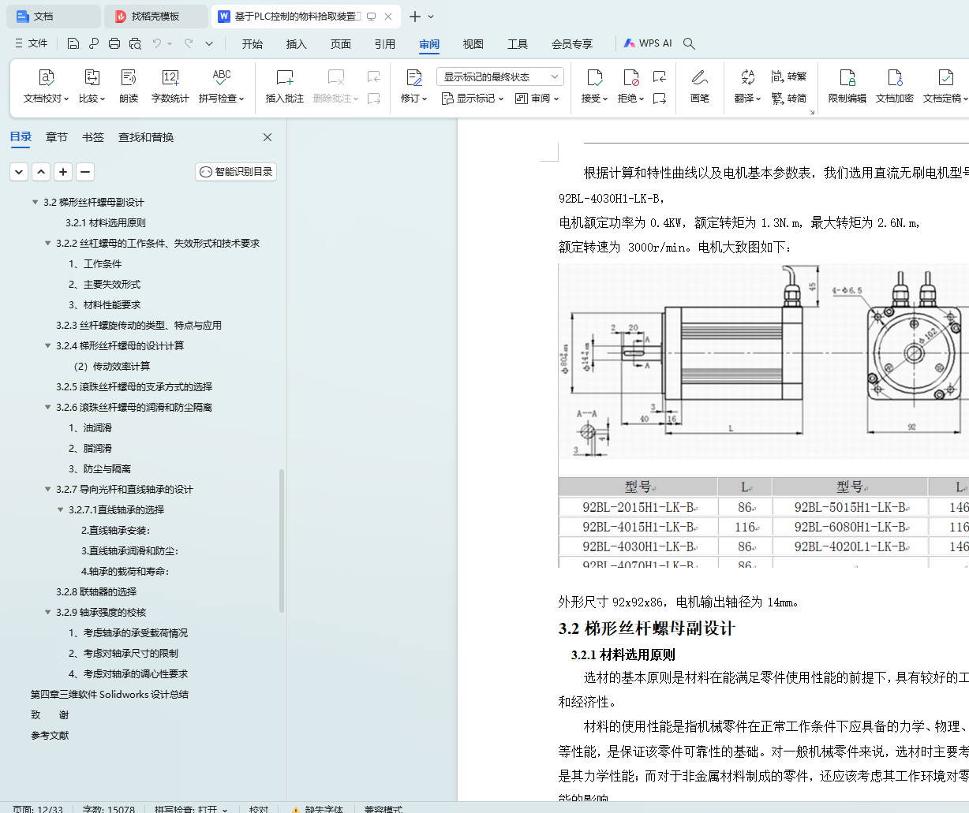Click 字数: 15078 in status bar

109,809
